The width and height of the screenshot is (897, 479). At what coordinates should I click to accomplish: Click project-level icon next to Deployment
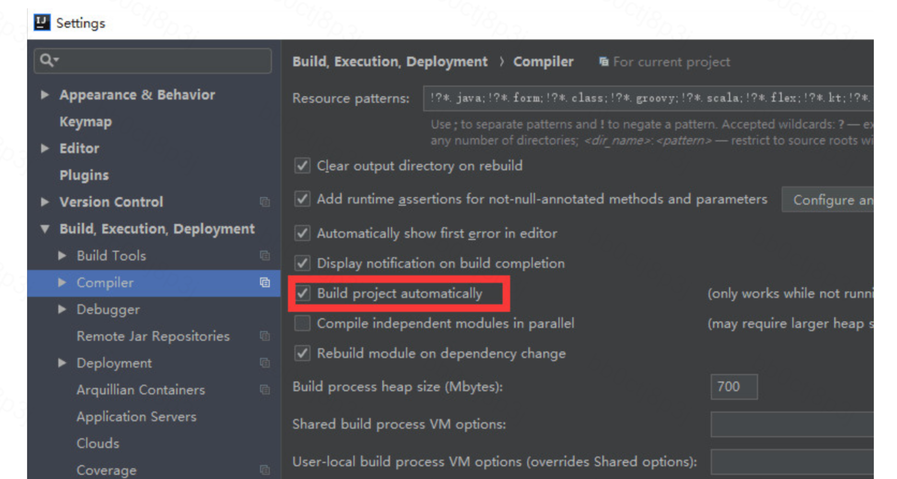[265, 363]
